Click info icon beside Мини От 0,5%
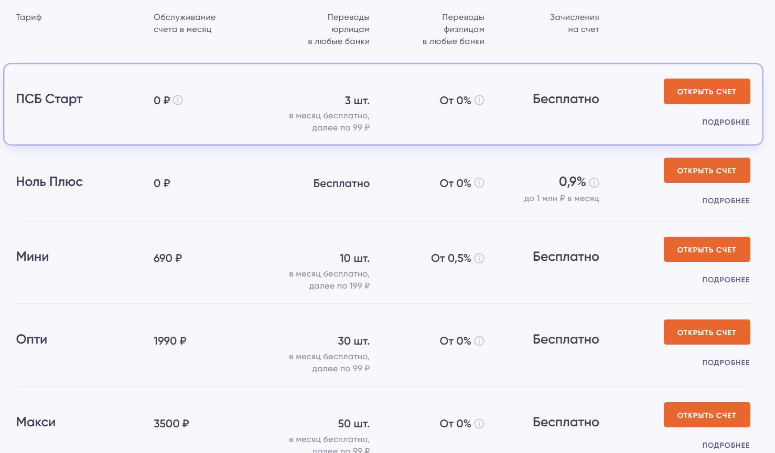The height and width of the screenshot is (453, 775). click(479, 258)
